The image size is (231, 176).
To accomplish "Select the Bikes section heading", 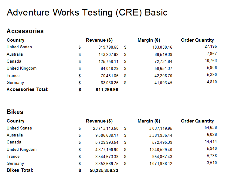I will [15, 112].
